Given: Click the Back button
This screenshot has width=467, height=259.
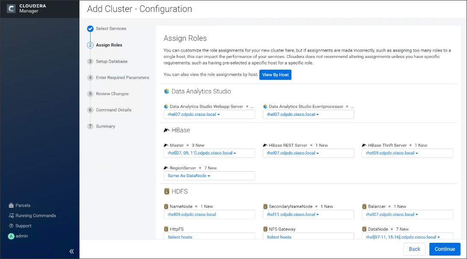Looking at the screenshot, I should pyautogui.click(x=414, y=249).
